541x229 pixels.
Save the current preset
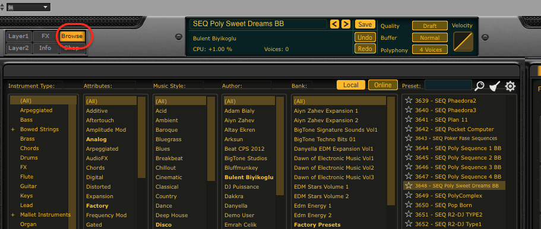365,24
